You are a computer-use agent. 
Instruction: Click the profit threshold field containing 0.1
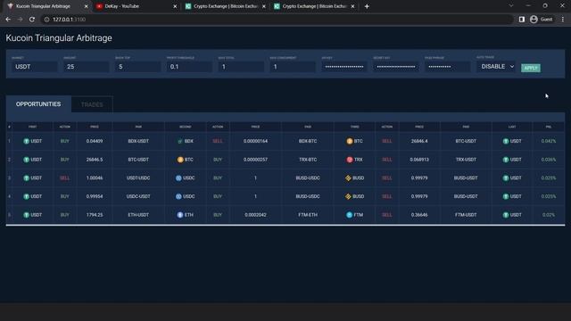[x=189, y=67]
